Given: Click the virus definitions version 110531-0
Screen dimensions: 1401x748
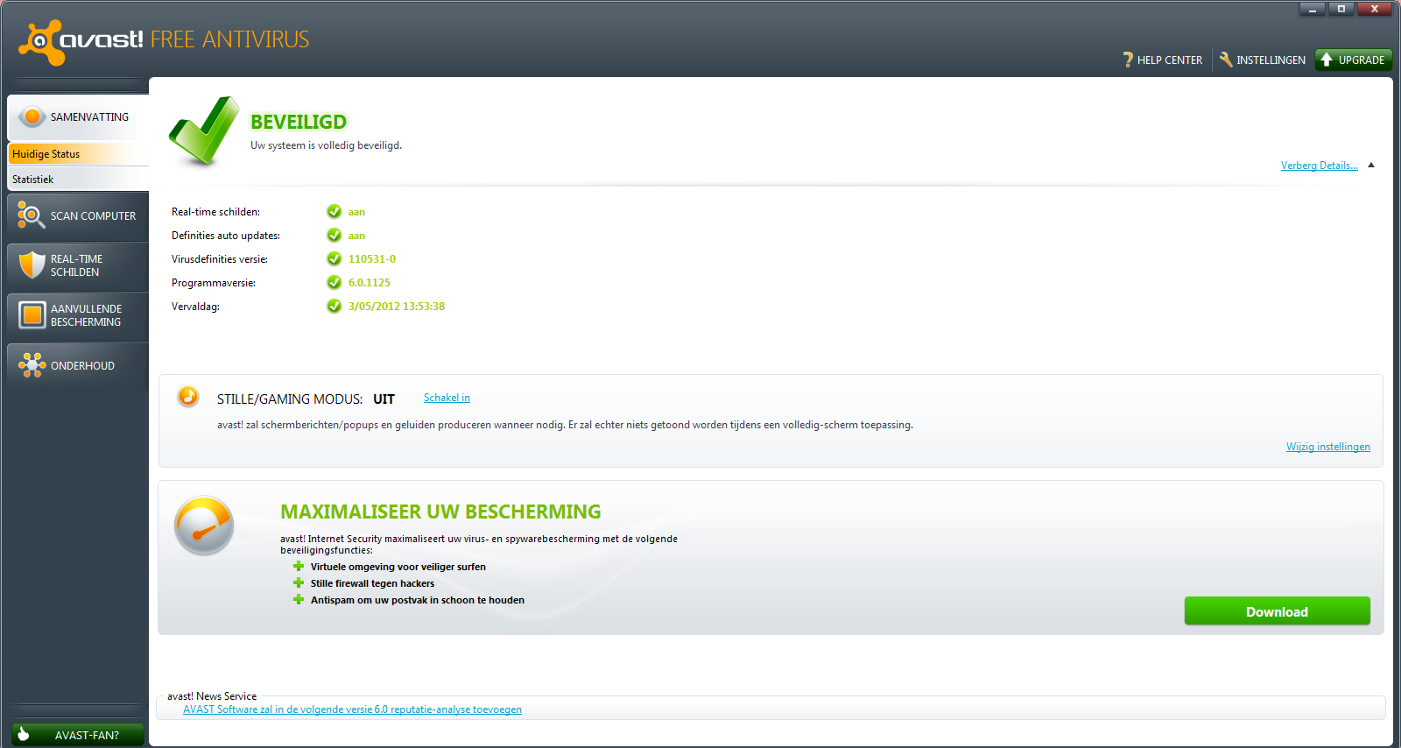Looking at the screenshot, I should click(x=372, y=258).
